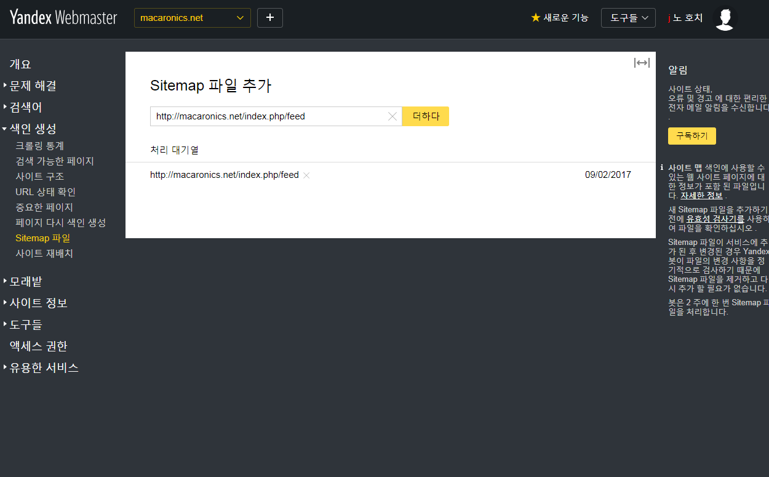The width and height of the screenshot is (769, 477).
Task: Click the Sitemap 파일 추가 title
Action: pyautogui.click(x=210, y=86)
